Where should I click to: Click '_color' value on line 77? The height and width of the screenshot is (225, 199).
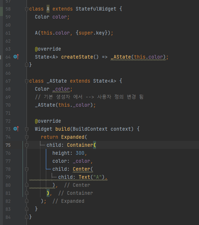[81, 161]
